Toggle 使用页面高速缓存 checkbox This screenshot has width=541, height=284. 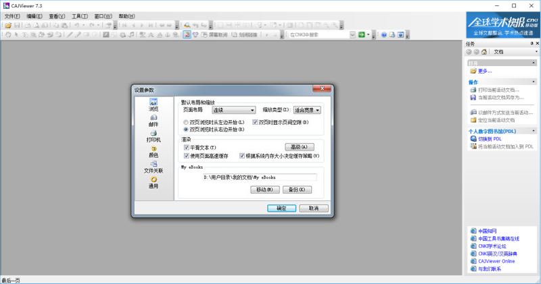[187, 156]
